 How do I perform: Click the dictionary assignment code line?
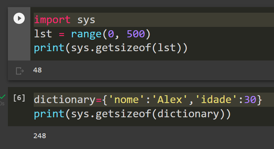tap(148, 100)
